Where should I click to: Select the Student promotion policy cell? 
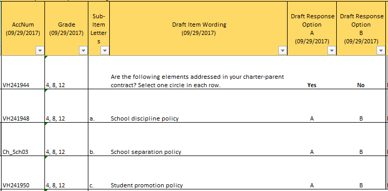click(x=199, y=172)
